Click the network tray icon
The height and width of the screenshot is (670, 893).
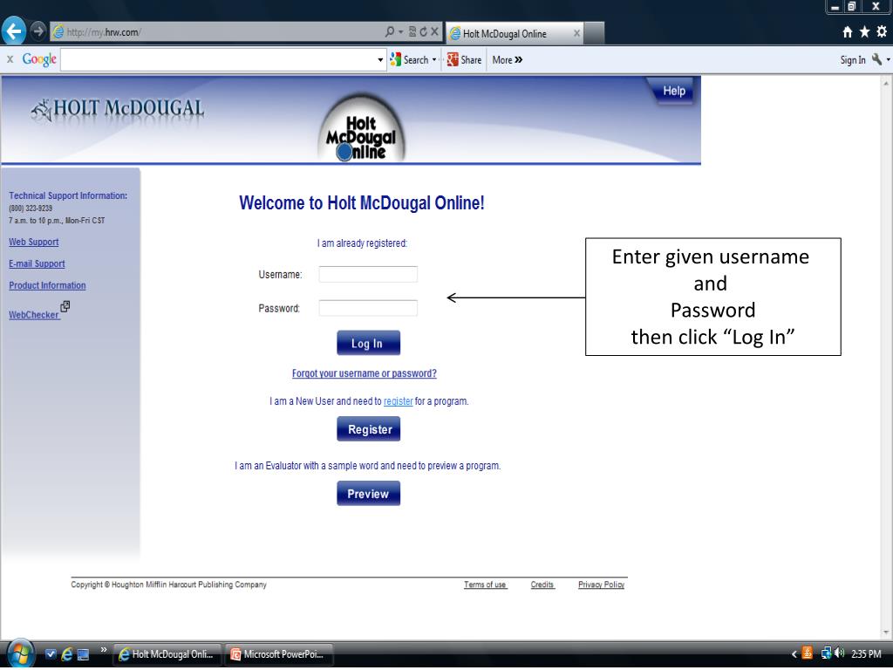pyautogui.click(x=826, y=653)
